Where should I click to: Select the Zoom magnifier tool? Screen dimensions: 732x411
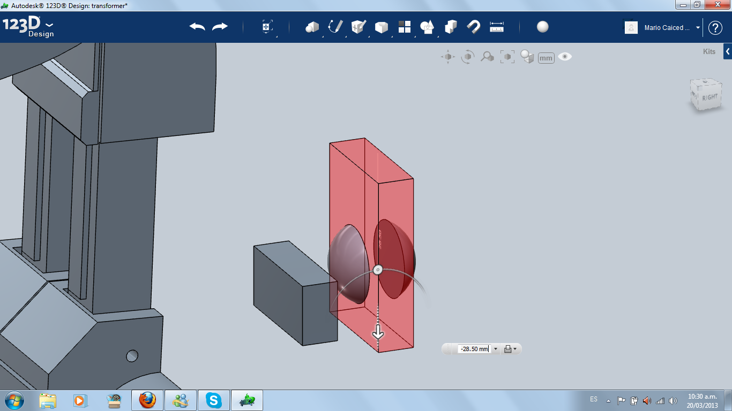click(487, 57)
